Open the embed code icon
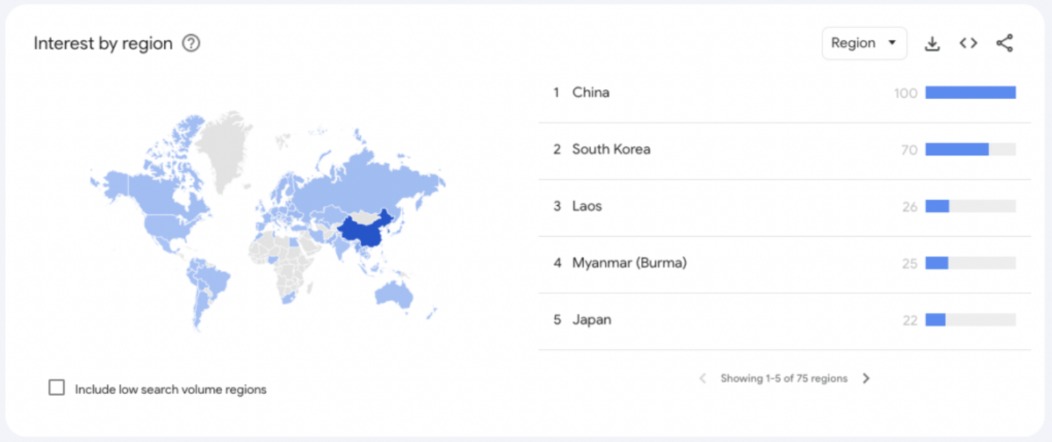The width and height of the screenshot is (1052, 442). tap(968, 43)
